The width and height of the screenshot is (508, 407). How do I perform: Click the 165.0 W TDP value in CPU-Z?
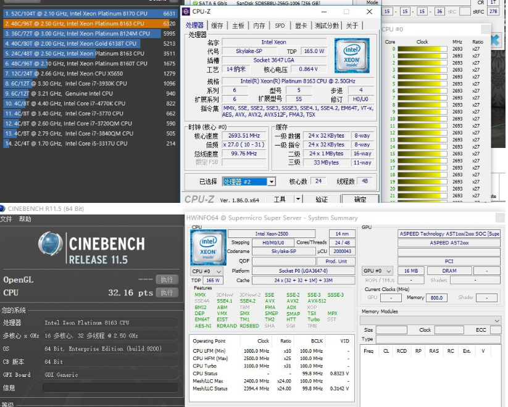pos(314,51)
